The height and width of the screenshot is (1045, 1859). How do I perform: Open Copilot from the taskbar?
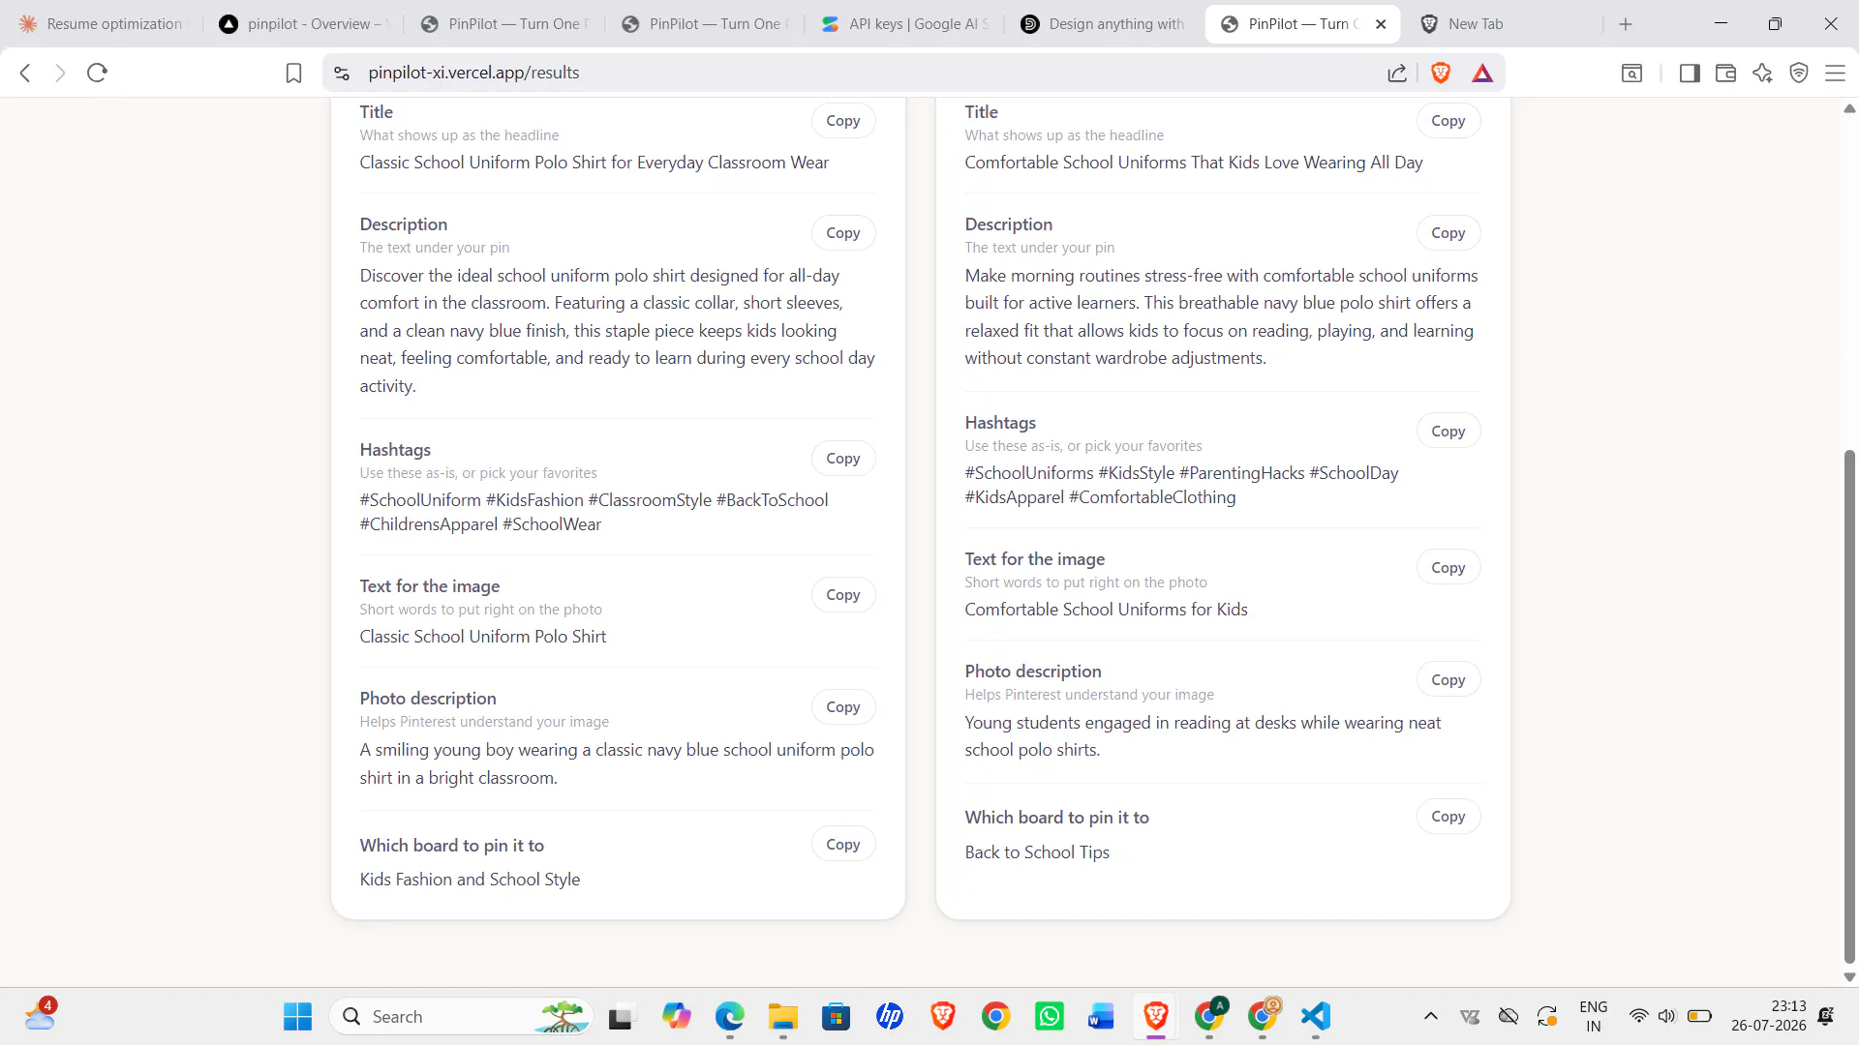click(676, 1017)
